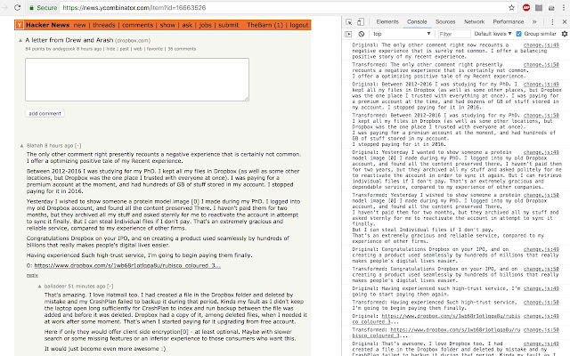Collapse Blahah's comment thread with [-]
This screenshot has width=570, height=356.
tap(77, 146)
